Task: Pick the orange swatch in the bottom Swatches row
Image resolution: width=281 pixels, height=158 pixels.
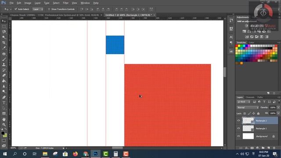Action: tap(241, 63)
